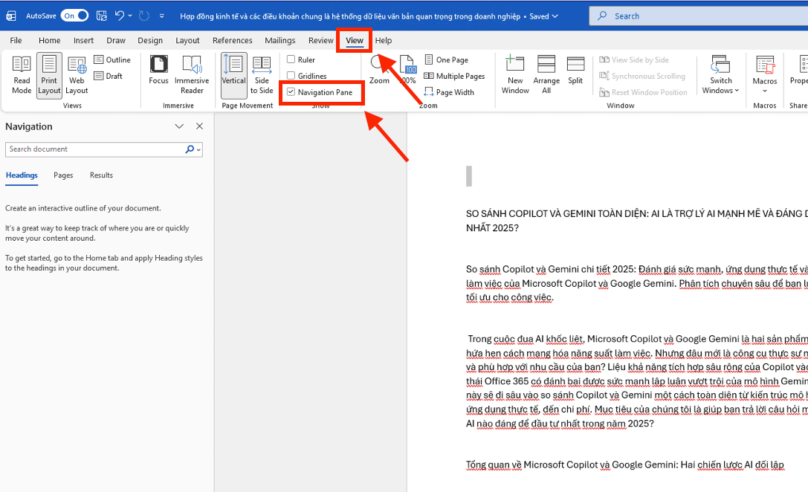The image size is (808, 492).
Task: Switch to Pages tab in Navigation
Action: [63, 175]
